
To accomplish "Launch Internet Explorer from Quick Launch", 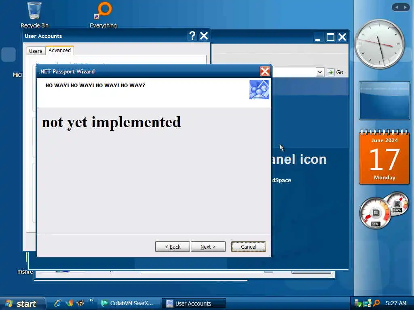I will pos(57,303).
